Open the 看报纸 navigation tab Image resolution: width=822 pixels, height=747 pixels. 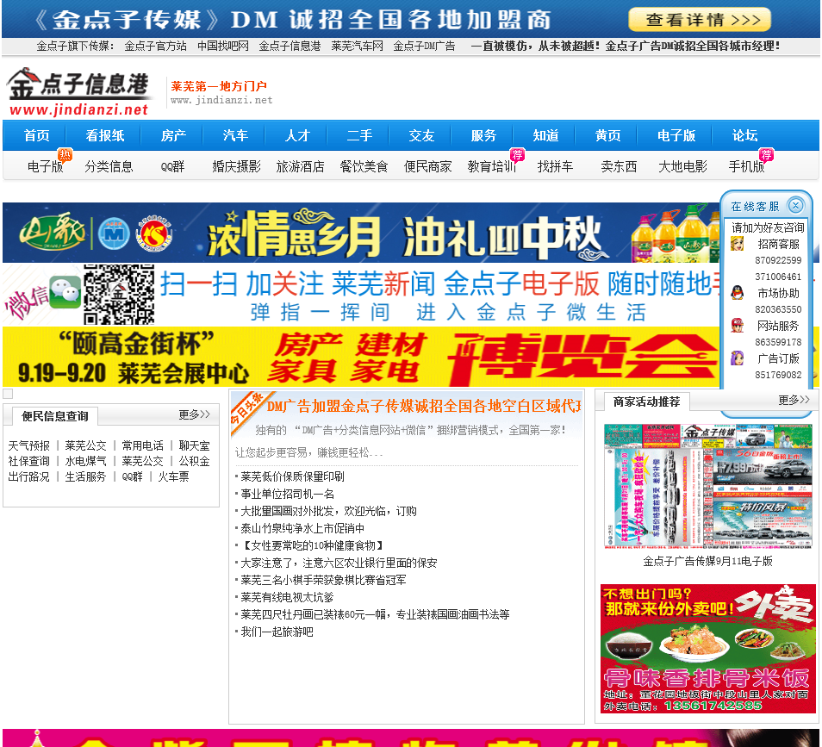click(x=105, y=136)
